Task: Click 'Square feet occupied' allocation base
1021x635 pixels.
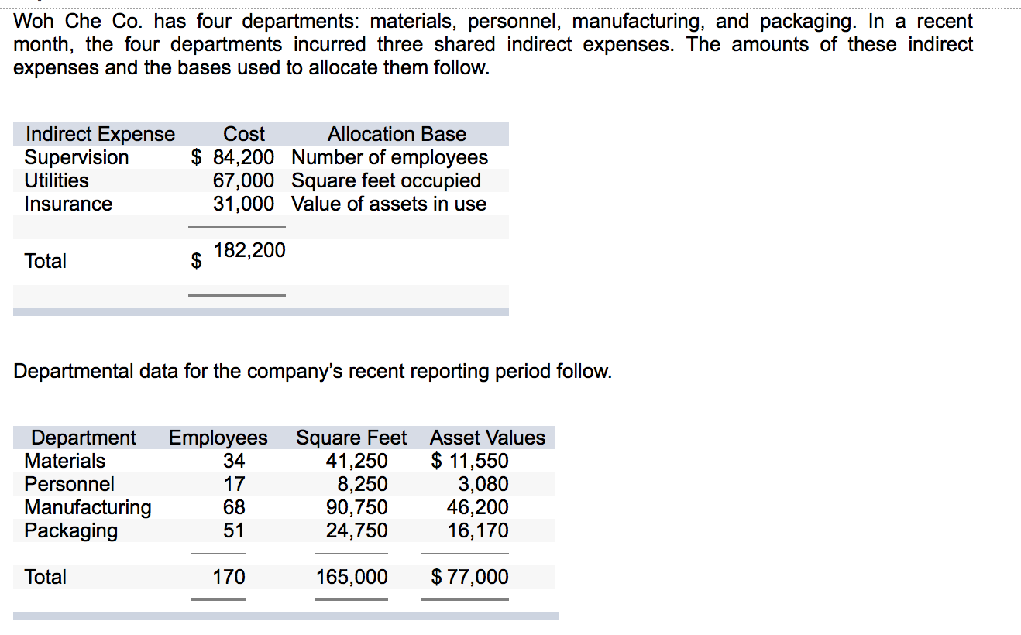Action: point(386,180)
